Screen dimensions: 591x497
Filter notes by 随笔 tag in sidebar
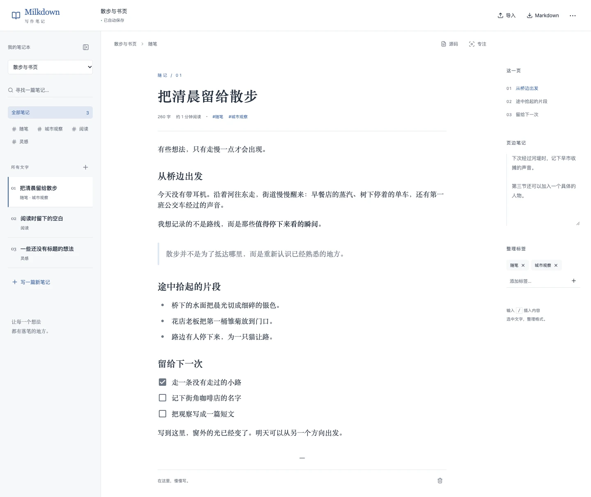pos(20,129)
